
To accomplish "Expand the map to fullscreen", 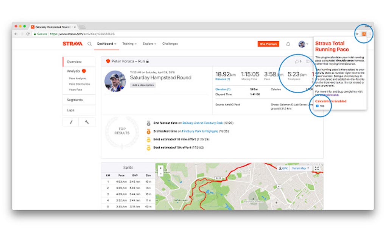I will [x=317, y=168].
